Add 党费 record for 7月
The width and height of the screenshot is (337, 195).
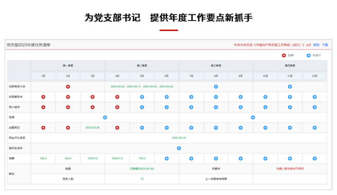(x=191, y=159)
